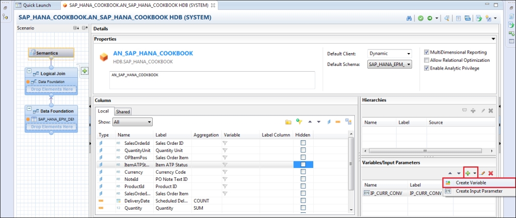Click the COUNT aggregation cell for DeliveryDate
The height and width of the screenshot is (218, 516).
tap(206, 200)
